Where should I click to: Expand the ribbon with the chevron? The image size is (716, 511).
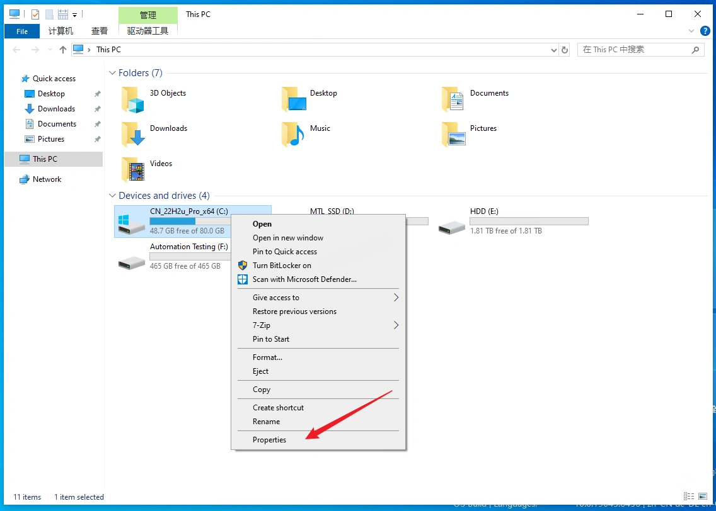tap(691, 31)
